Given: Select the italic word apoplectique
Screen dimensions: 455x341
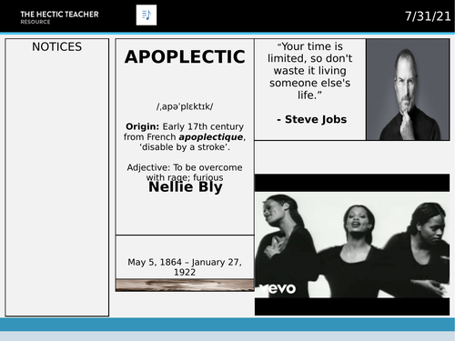Looking at the screenshot, I should pyautogui.click(x=211, y=137).
